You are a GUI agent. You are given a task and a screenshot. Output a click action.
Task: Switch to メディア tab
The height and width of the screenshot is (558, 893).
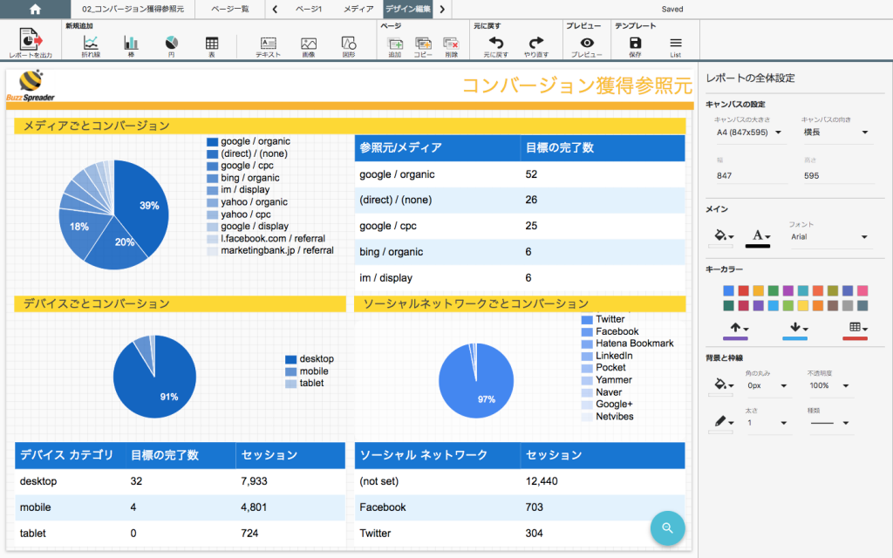coord(358,9)
